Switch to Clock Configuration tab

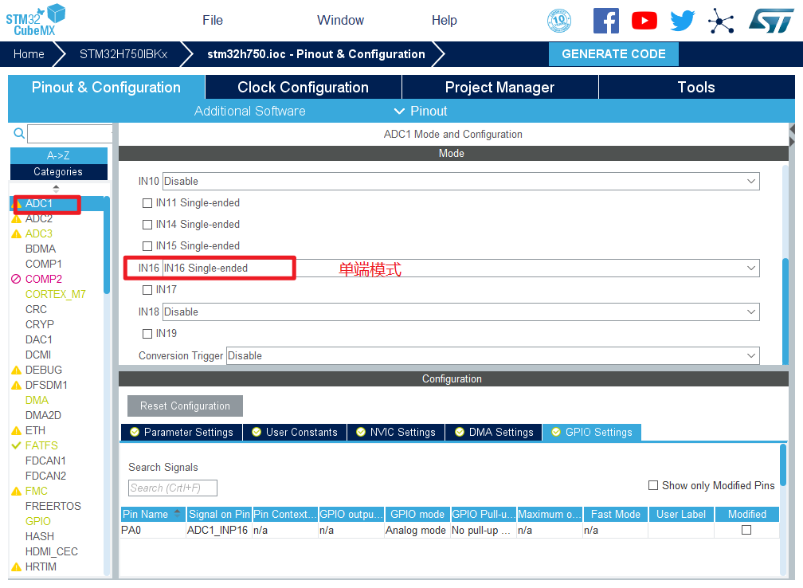pos(303,88)
